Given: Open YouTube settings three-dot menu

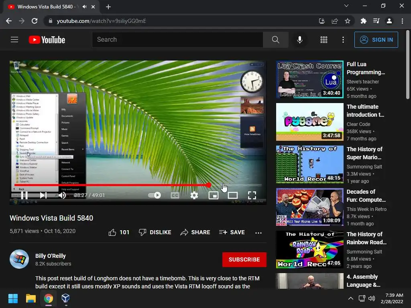Looking at the screenshot, I should coord(343,40).
